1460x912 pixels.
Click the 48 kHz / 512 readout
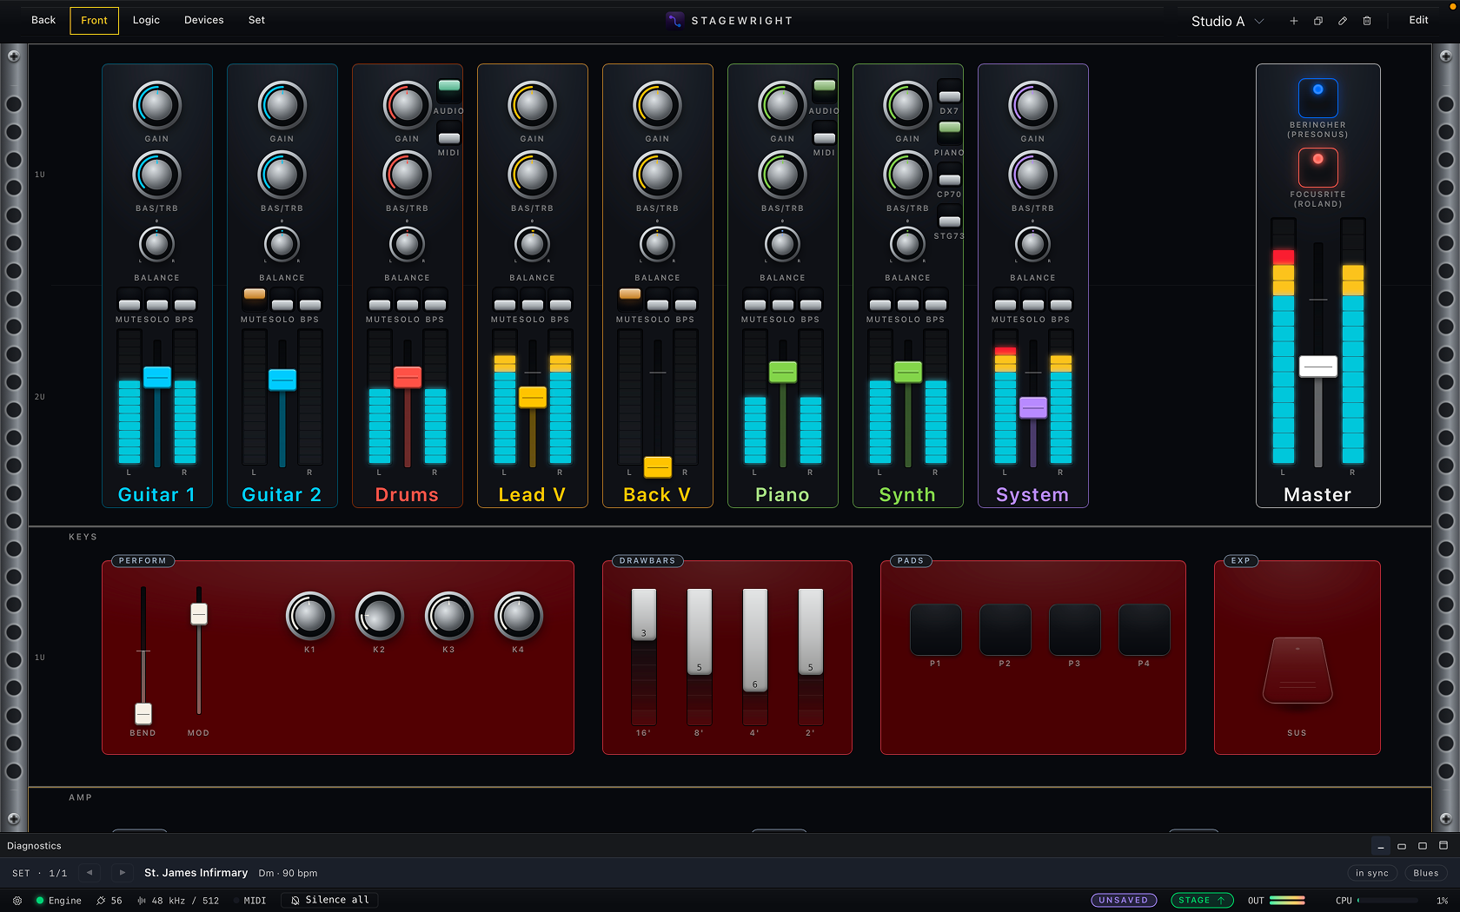point(178,901)
